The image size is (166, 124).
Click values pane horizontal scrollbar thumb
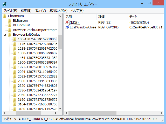[92, 113]
